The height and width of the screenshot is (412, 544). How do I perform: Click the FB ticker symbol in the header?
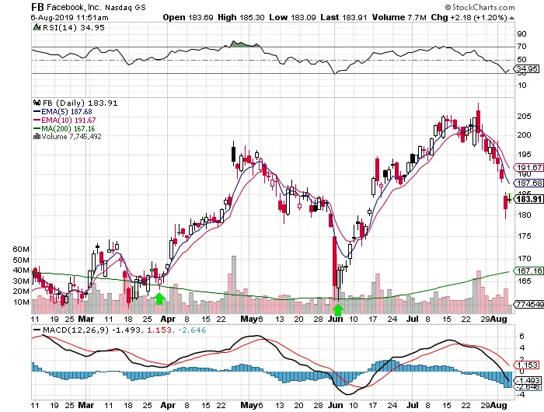37,7
